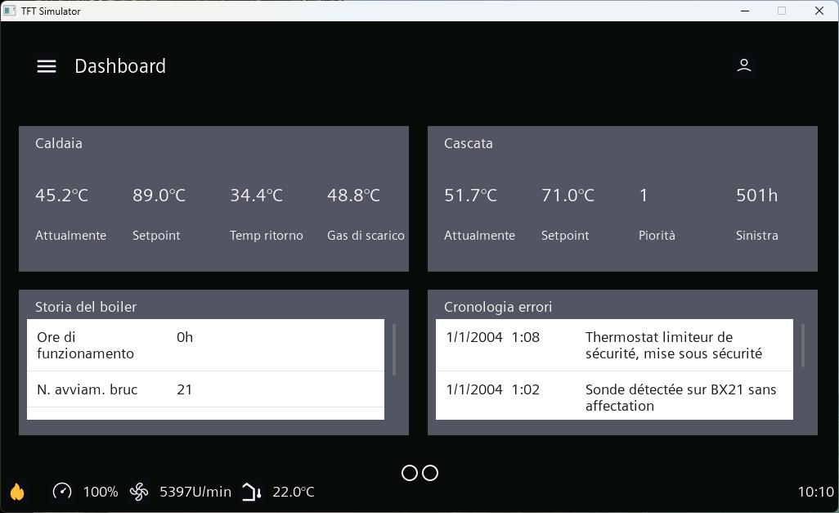Click the Sinistra label
Screen dimensions: 839x513
click(757, 236)
